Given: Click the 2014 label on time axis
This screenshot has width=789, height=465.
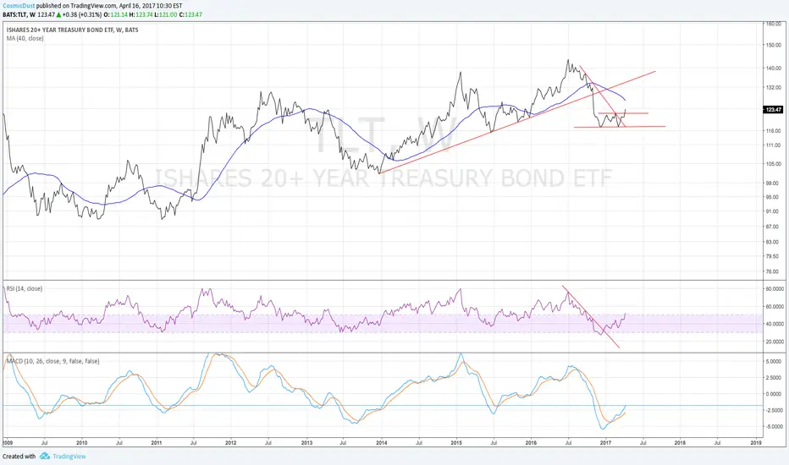Looking at the screenshot, I should (x=382, y=443).
